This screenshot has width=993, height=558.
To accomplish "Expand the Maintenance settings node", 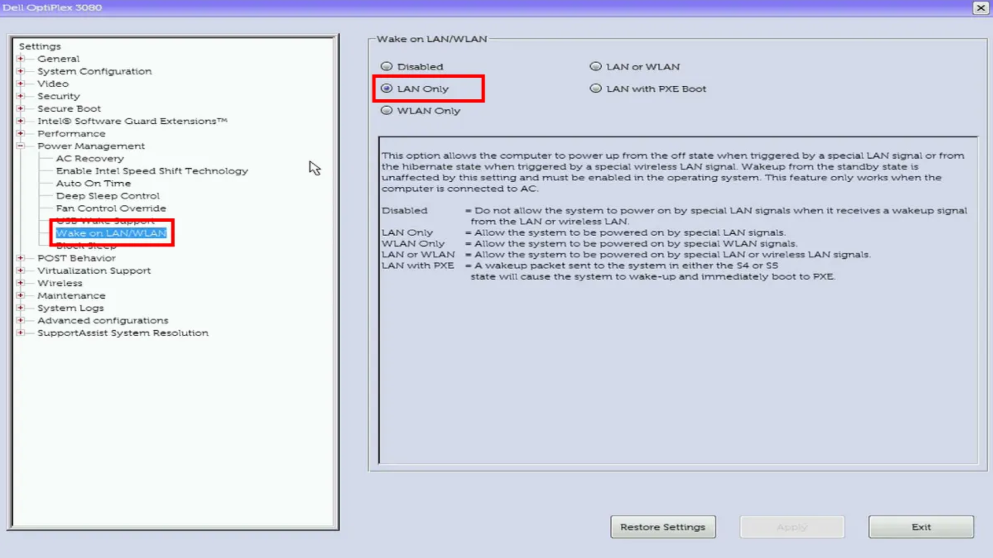I will click(x=20, y=295).
